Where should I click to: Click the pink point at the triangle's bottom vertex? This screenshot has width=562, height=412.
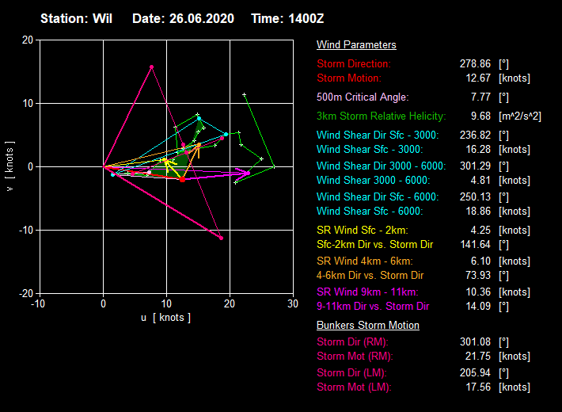pyautogui.click(x=221, y=238)
